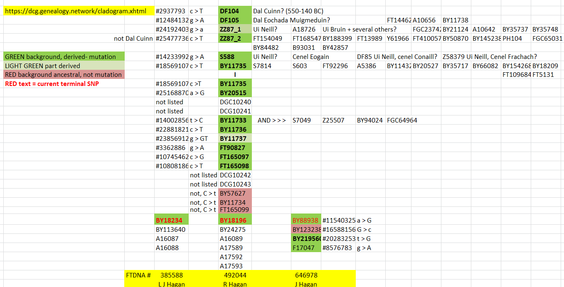Select the red text BY18234 cell
This screenshot has width=564, height=287.
point(171,220)
